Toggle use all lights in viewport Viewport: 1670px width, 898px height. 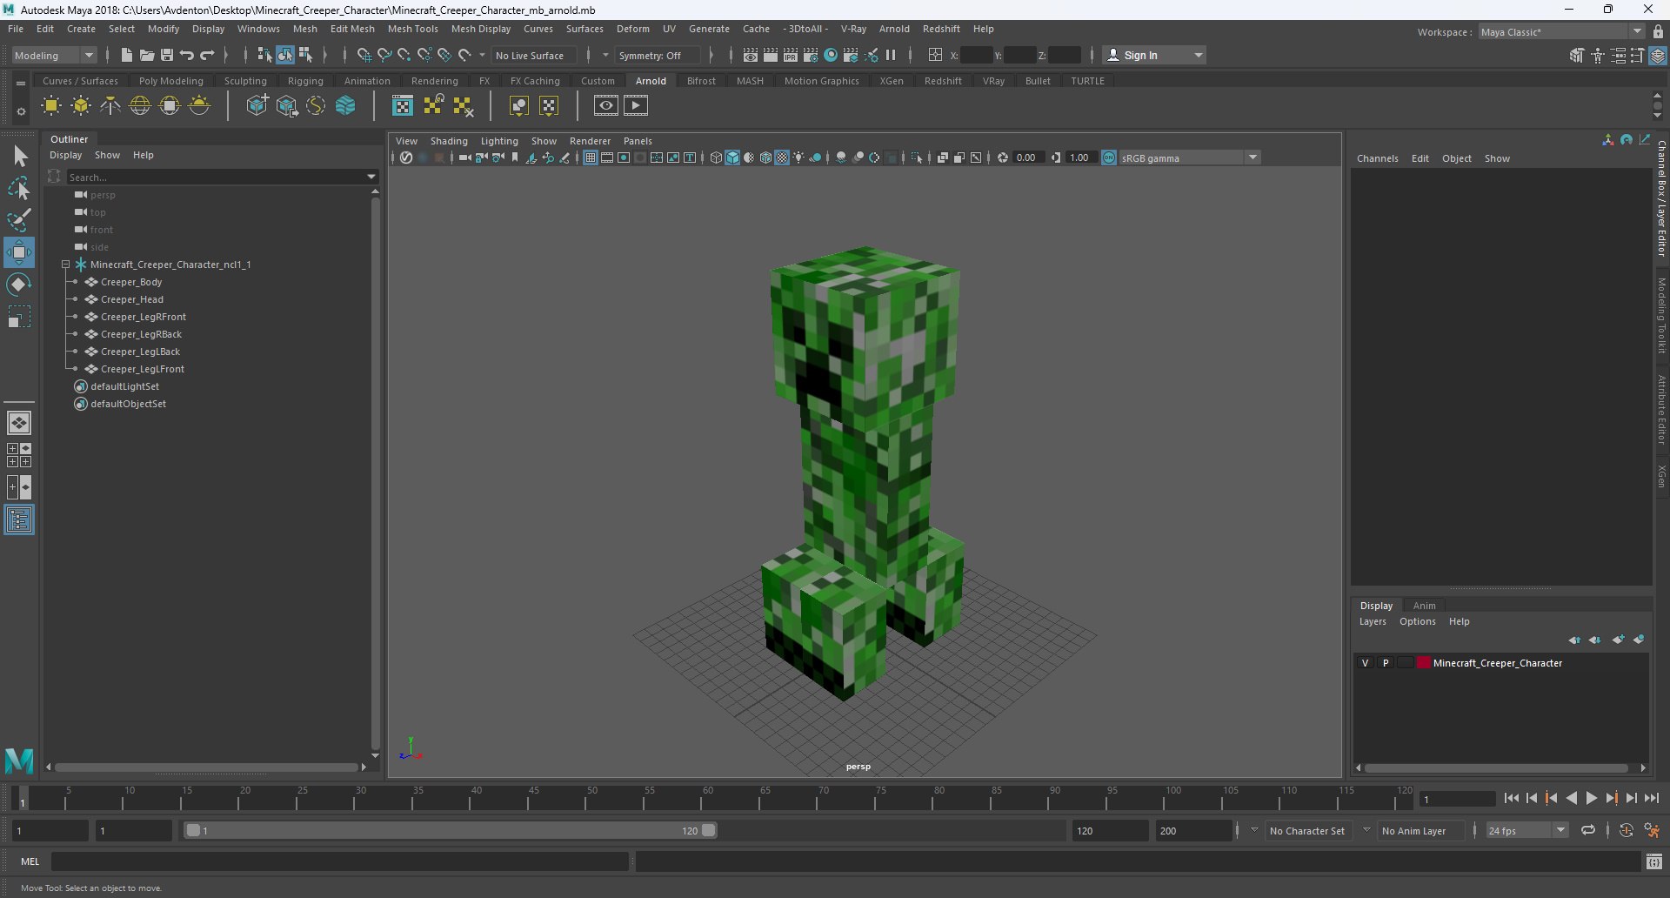click(798, 157)
